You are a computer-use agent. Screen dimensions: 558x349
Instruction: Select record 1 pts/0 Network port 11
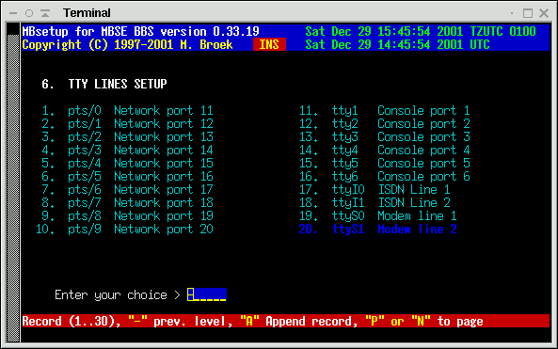128,111
